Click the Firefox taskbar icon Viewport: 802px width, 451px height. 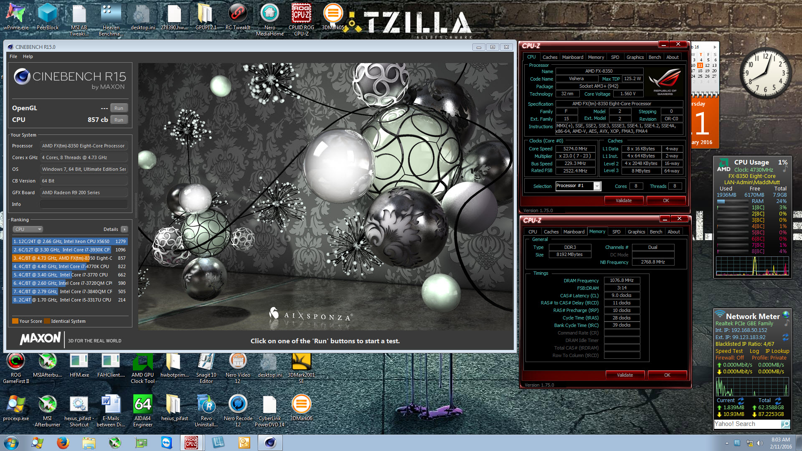pos(63,443)
